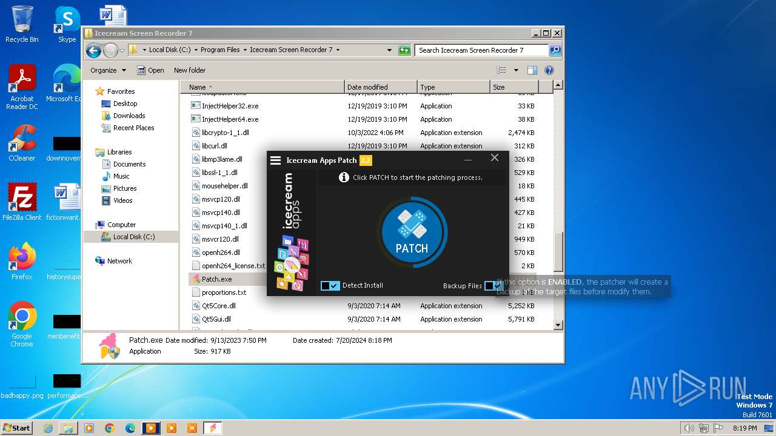Click the search magnifier icon

(555, 50)
